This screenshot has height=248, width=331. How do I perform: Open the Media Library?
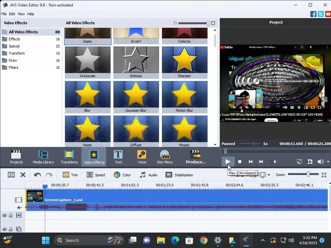click(x=43, y=157)
